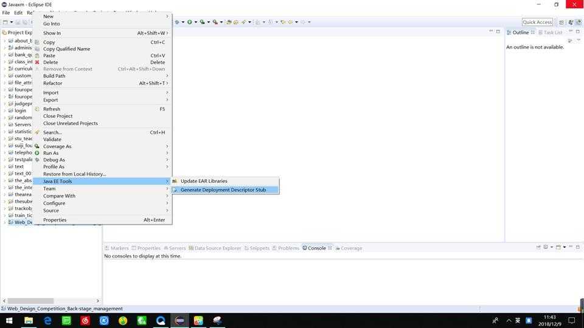Viewport: 584px width, 328px height.
Task: Open File Explorer from the taskbar
Action: tap(29, 320)
